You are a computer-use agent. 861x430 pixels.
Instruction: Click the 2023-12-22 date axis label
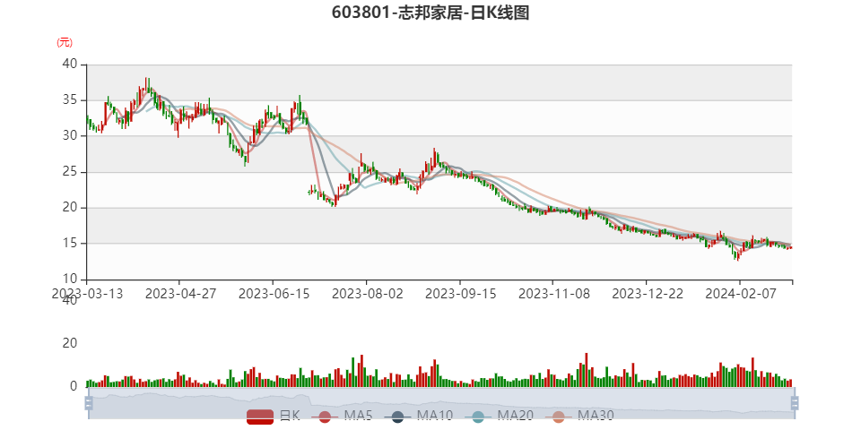(x=646, y=294)
